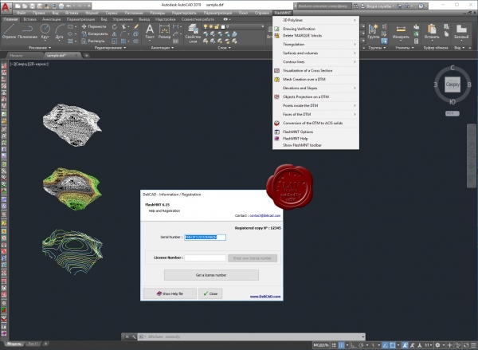Screen dimensions: 478x350
Task: Expand the Аннотации panel dropdown
Action: (163, 48)
